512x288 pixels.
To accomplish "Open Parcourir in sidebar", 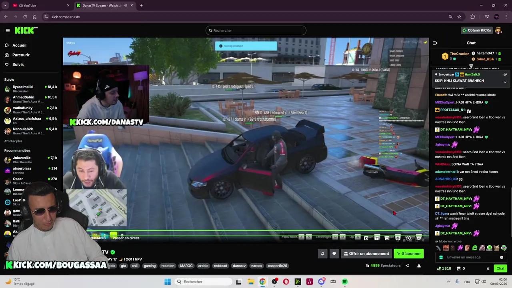I will pyautogui.click(x=17, y=55).
